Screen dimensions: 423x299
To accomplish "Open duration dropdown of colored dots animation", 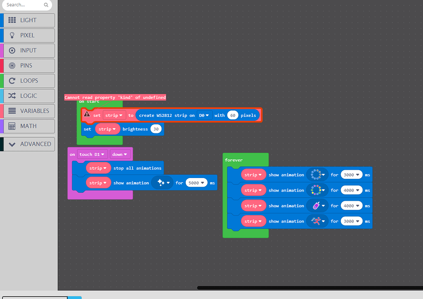I will point(352,190).
